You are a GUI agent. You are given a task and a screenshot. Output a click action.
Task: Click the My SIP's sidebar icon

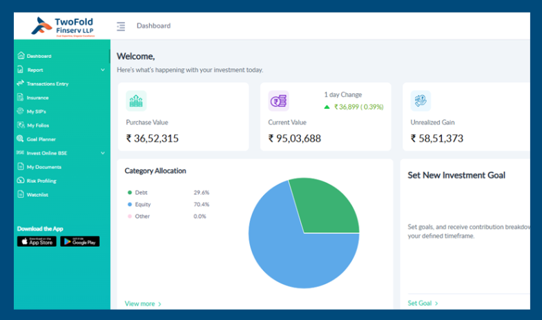21,111
